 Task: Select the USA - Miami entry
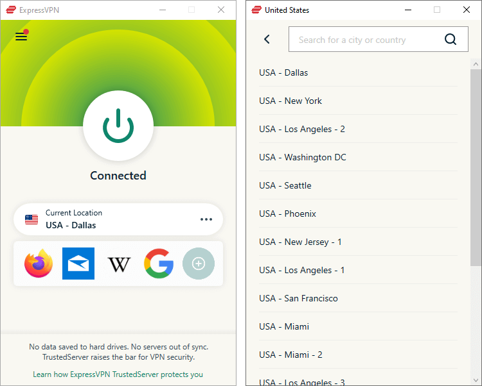[358, 326]
